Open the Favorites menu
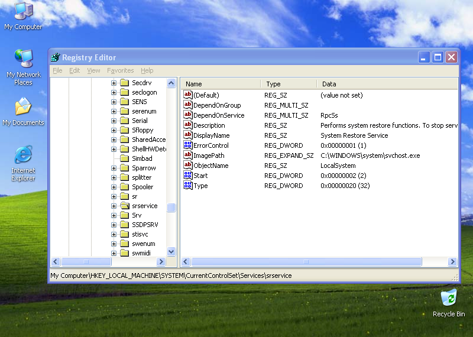This screenshot has width=473, height=337. [x=121, y=70]
